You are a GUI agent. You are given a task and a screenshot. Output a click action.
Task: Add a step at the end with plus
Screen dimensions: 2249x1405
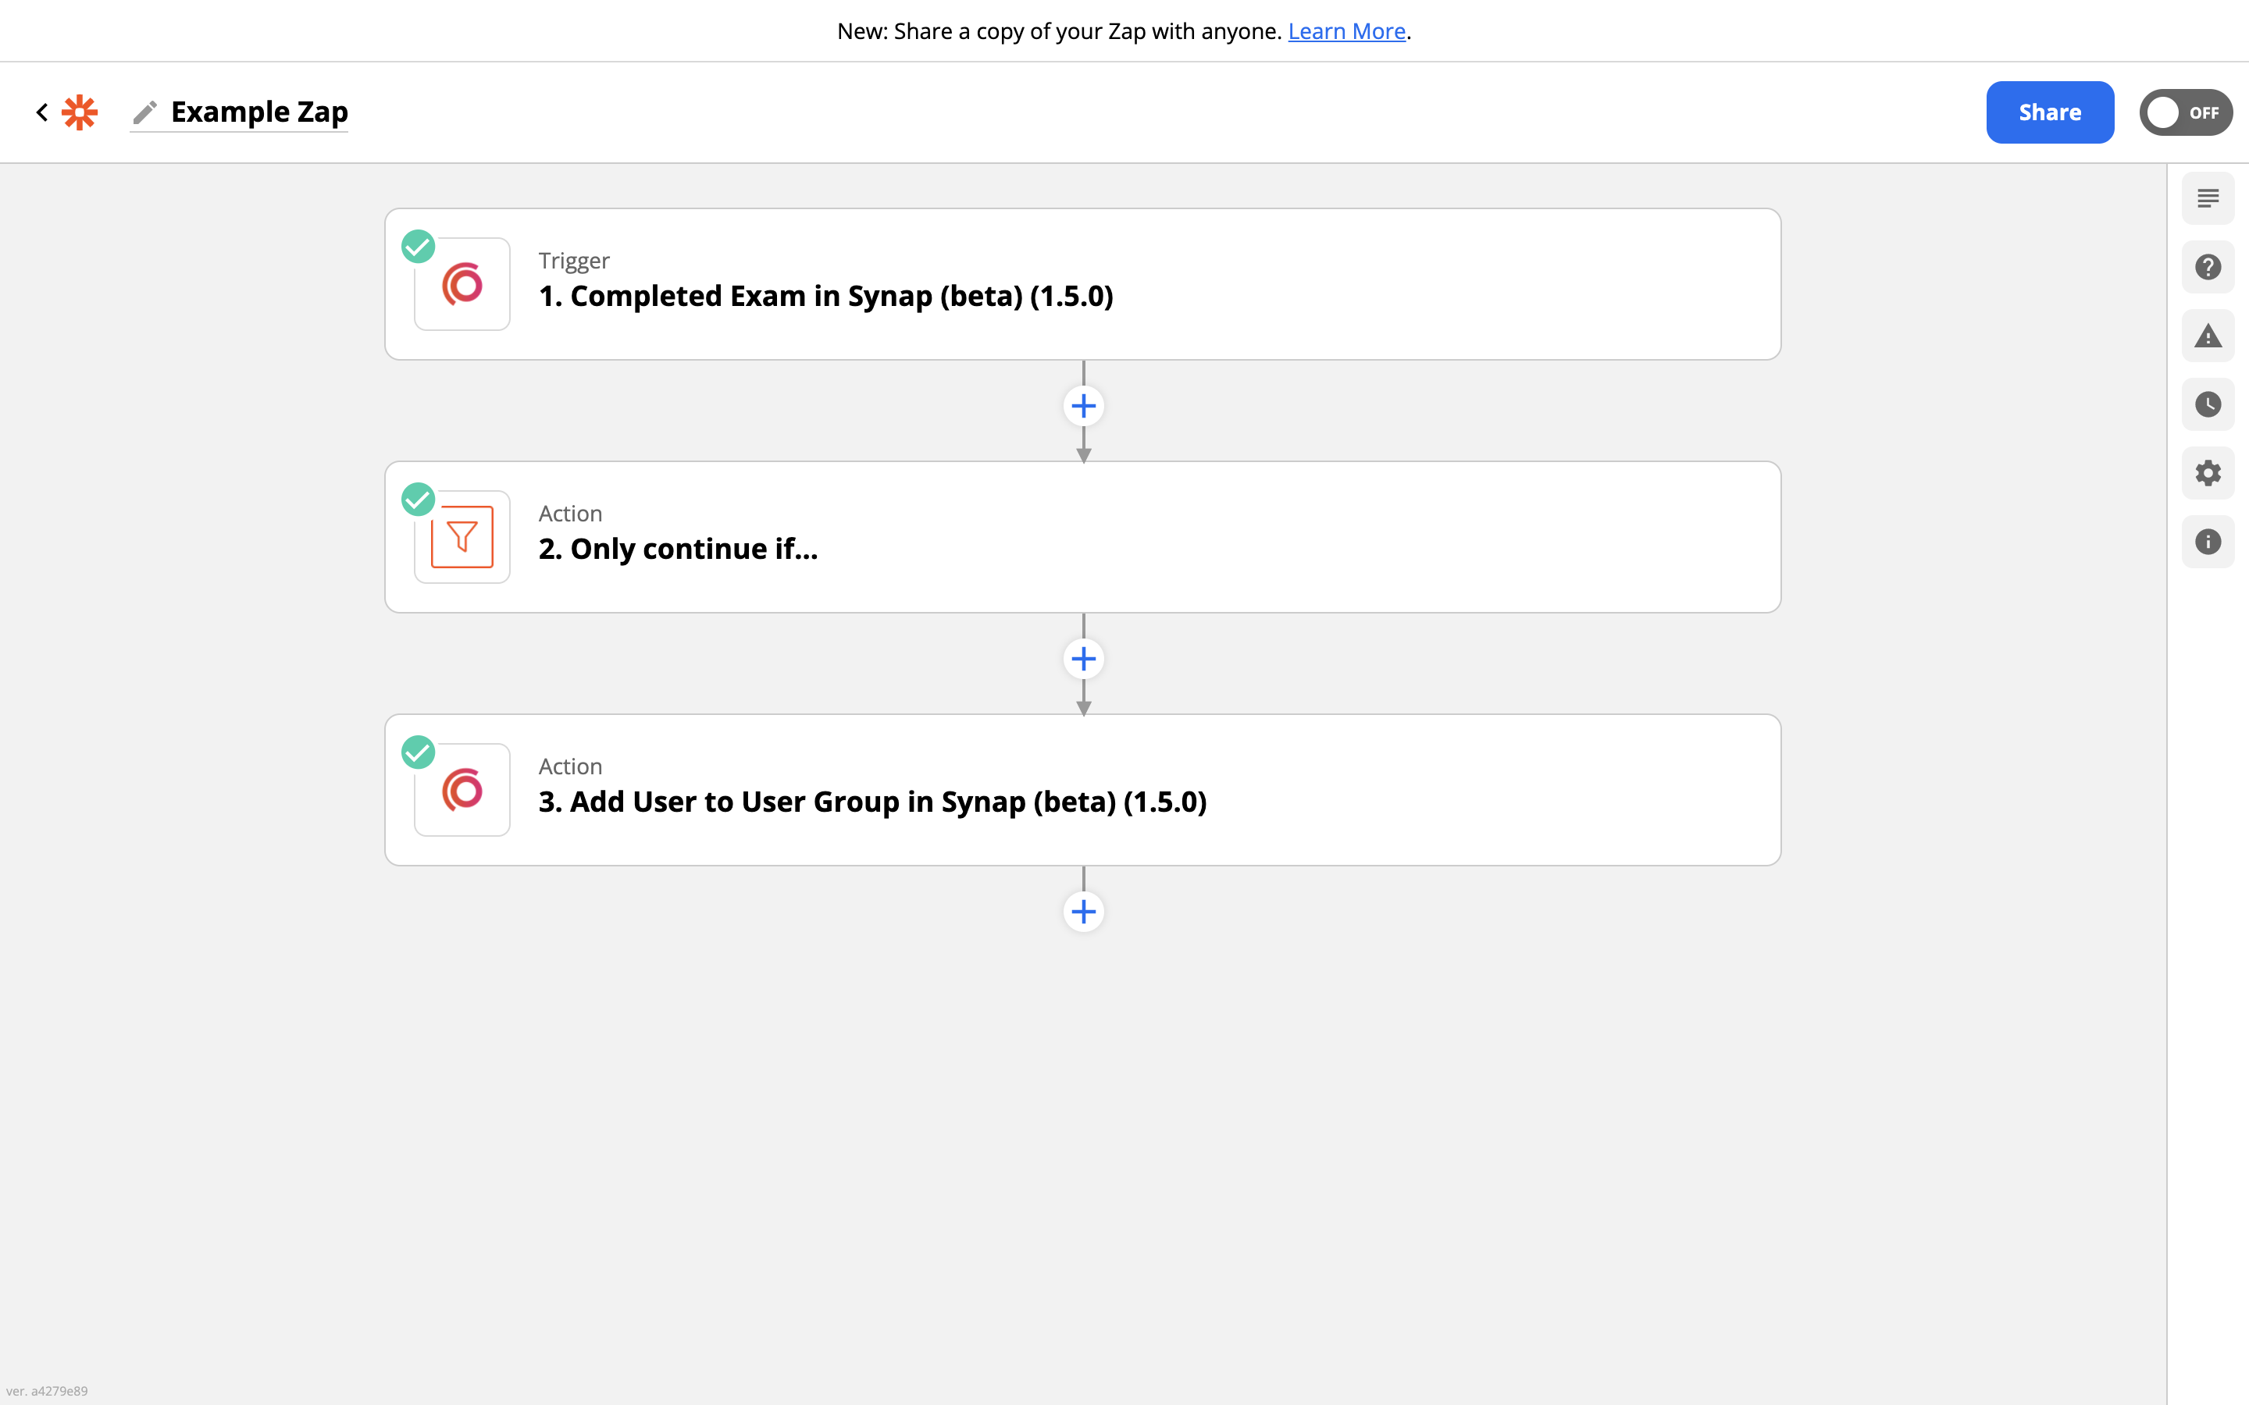pos(1082,912)
